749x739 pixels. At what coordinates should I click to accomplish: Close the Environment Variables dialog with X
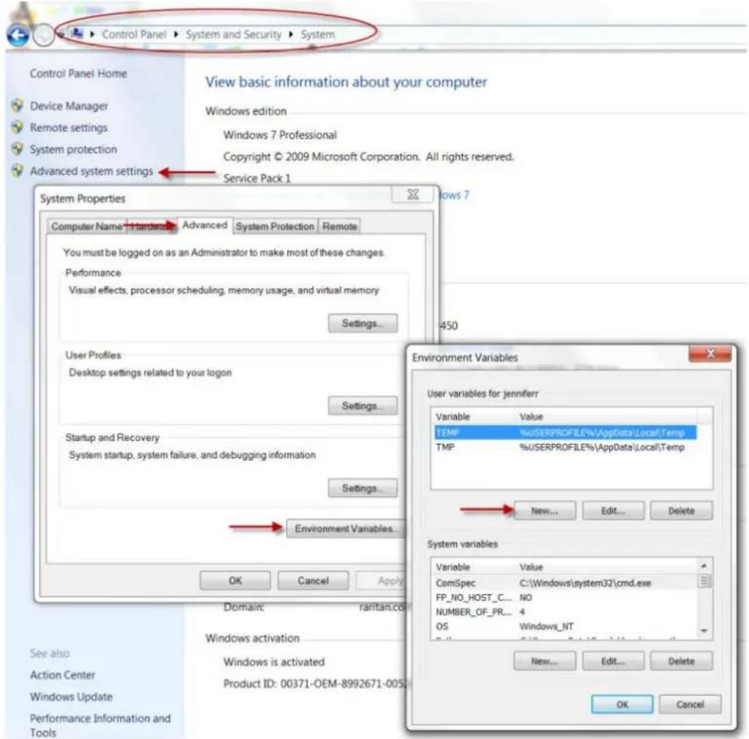point(710,353)
